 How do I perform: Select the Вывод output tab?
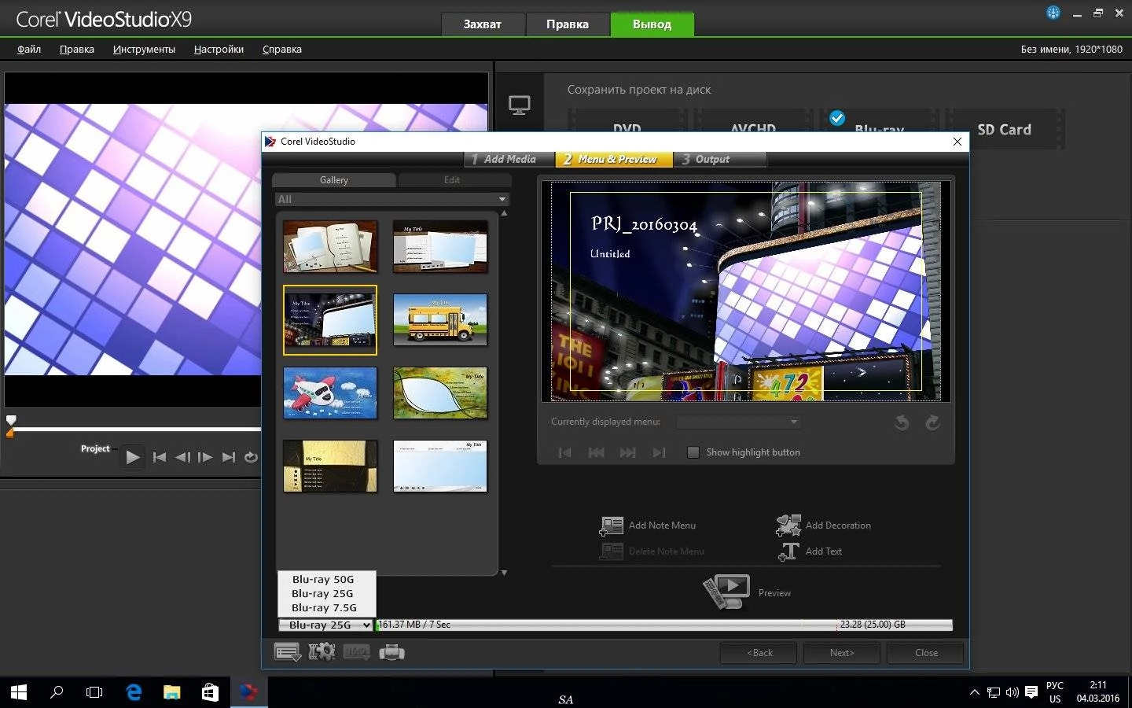click(x=652, y=24)
